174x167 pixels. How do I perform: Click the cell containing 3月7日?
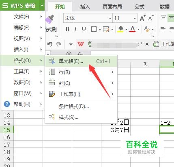[116, 130]
